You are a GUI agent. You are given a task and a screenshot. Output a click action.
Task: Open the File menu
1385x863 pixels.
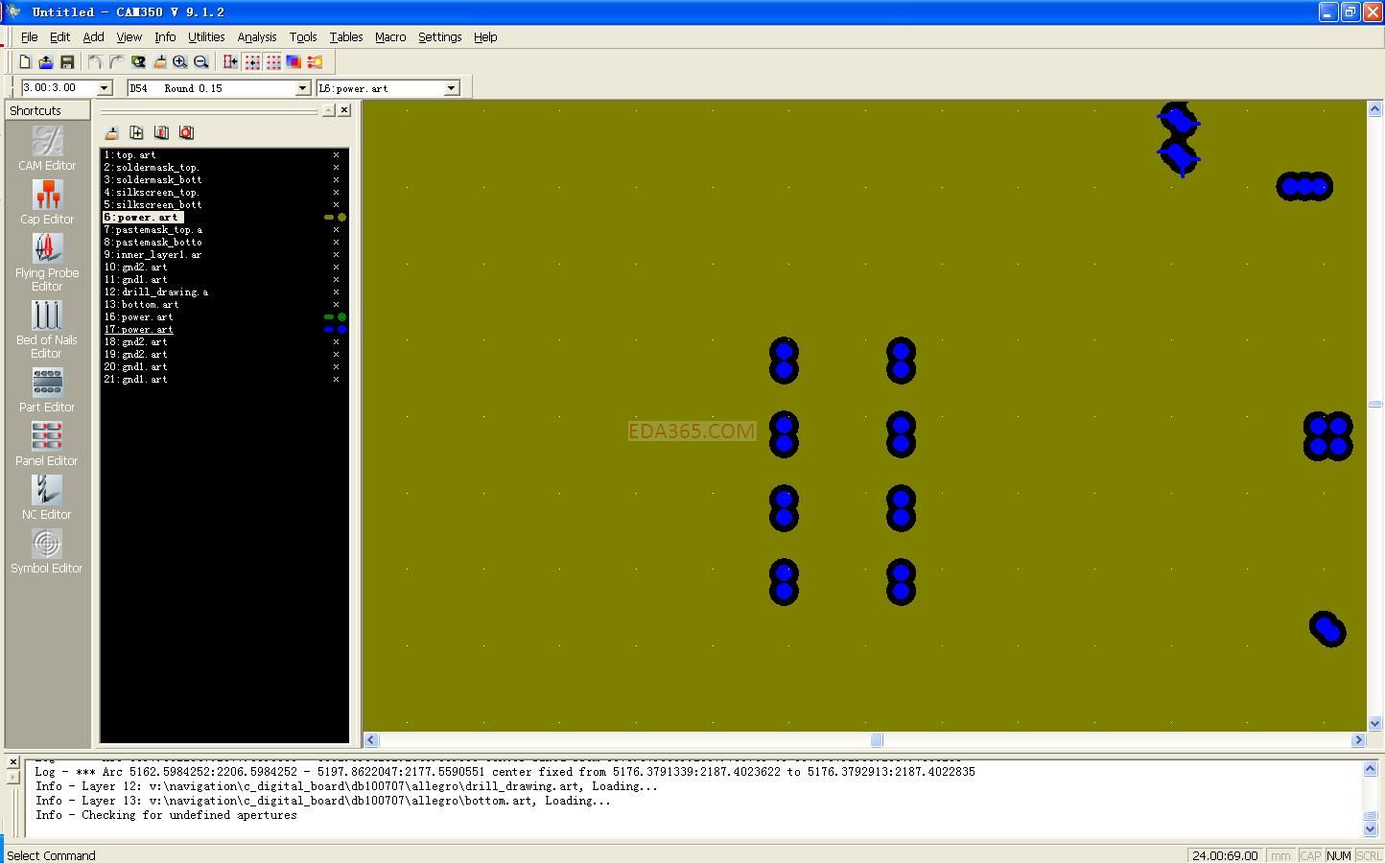click(29, 37)
